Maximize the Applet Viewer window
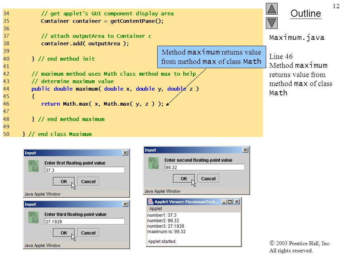 (230, 201)
